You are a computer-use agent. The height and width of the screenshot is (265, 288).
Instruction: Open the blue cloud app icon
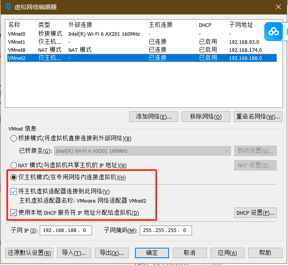pos(273,31)
